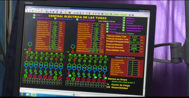The height and width of the screenshot is (98, 189).
Task: Click the Materias de Servicio heading
Action: 125,58
